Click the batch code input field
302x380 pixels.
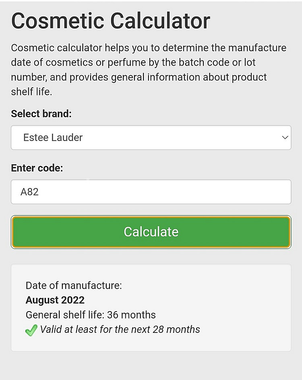(151, 192)
